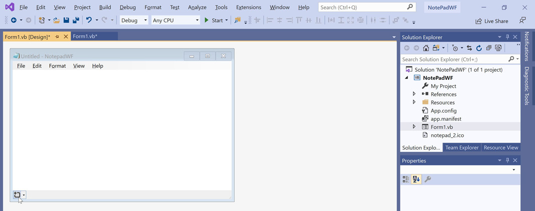Click Home icon in Solution Explorer
The image size is (535, 211).
tap(426, 48)
